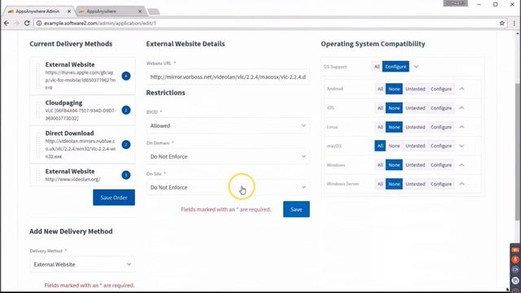Open the On-Domain restriction dropdown

tap(228, 156)
